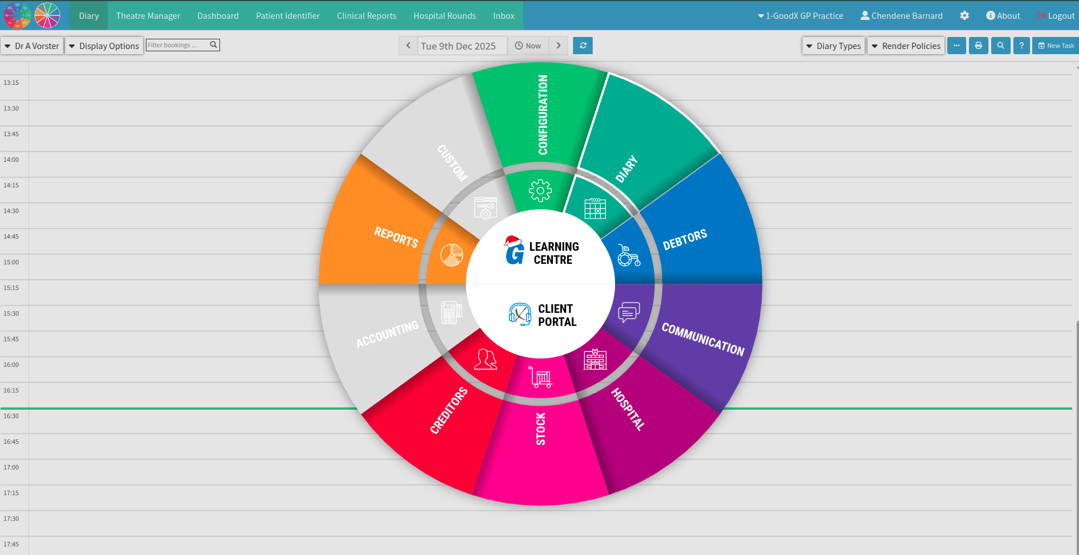Create a New Task
The height and width of the screenshot is (555, 1079).
(x=1056, y=46)
